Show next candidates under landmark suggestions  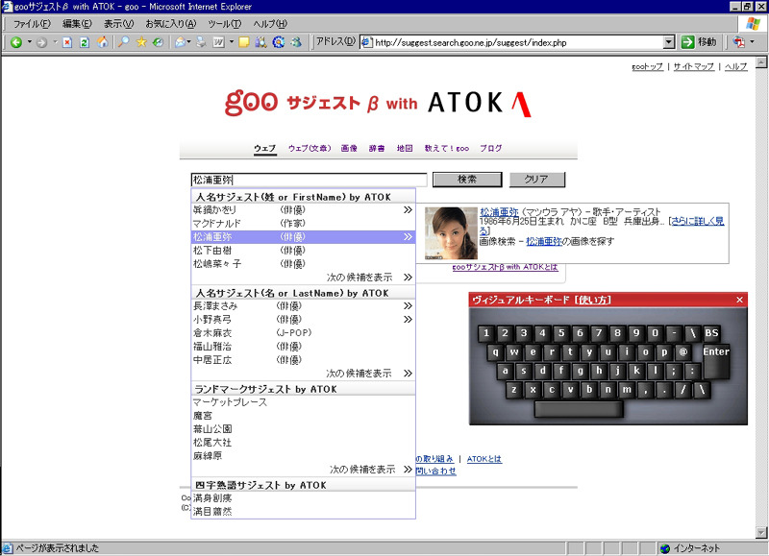tap(371, 470)
